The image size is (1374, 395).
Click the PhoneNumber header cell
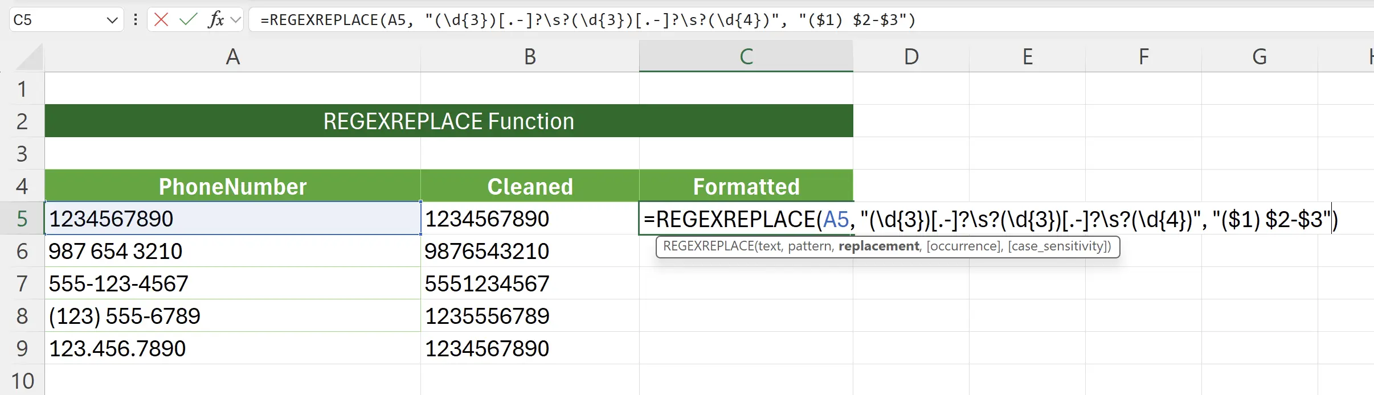coord(232,186)
